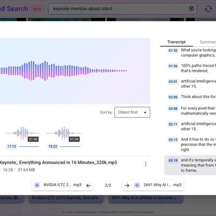Viewport: 216px width, 216px height.
Task: Jump to transcript timestamp 02:19
Action: (173, 160)
